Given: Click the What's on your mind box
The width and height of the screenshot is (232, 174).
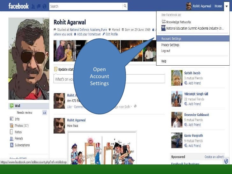Looking at the screenshot, I should coord(109,79).
